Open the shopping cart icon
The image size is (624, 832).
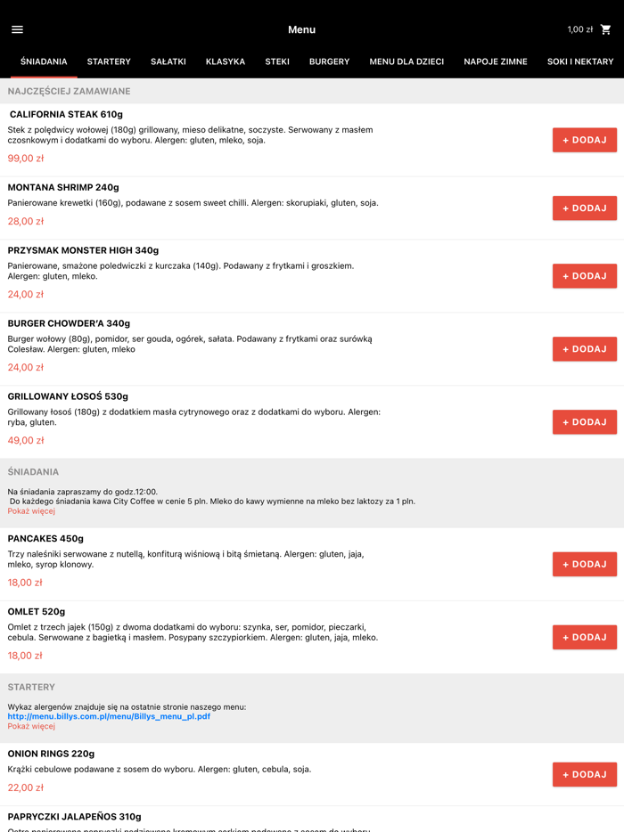tap(606, 29)
